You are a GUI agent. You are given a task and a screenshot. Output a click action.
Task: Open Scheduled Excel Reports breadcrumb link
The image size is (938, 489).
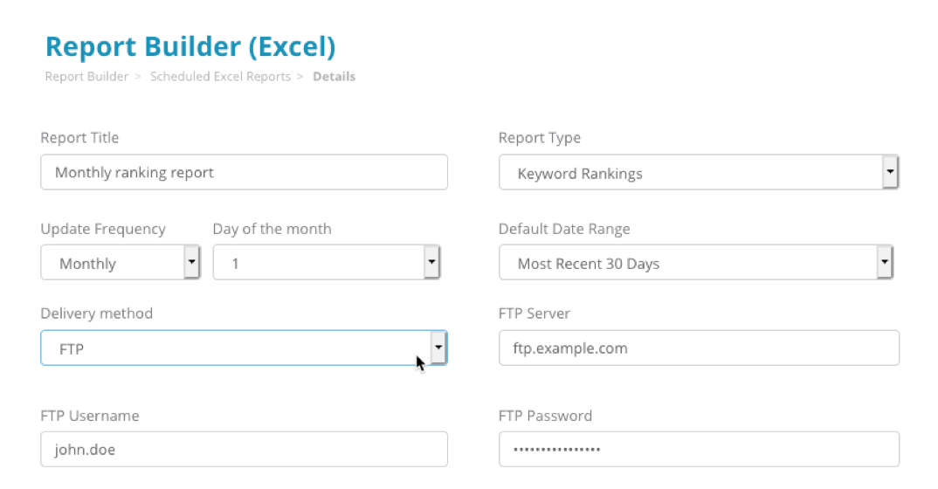[x=220, y=77]
